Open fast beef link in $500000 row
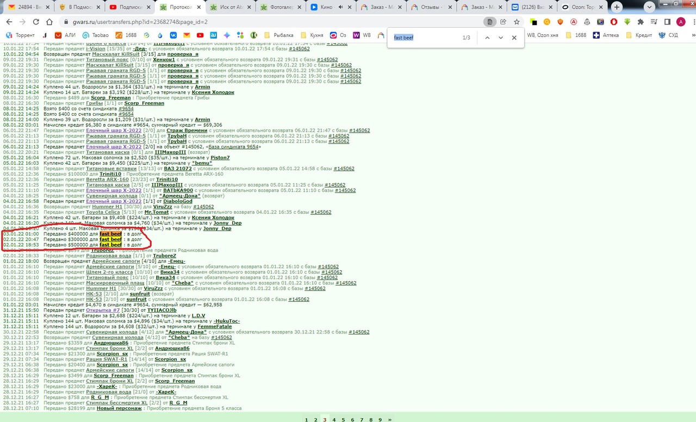The image size is (696, 422). [x=110, y=245]
